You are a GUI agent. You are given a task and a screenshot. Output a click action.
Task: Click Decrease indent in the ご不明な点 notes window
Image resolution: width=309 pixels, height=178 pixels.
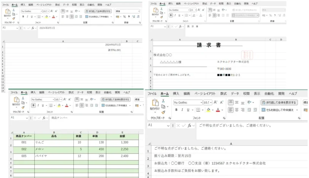[249, 110]
